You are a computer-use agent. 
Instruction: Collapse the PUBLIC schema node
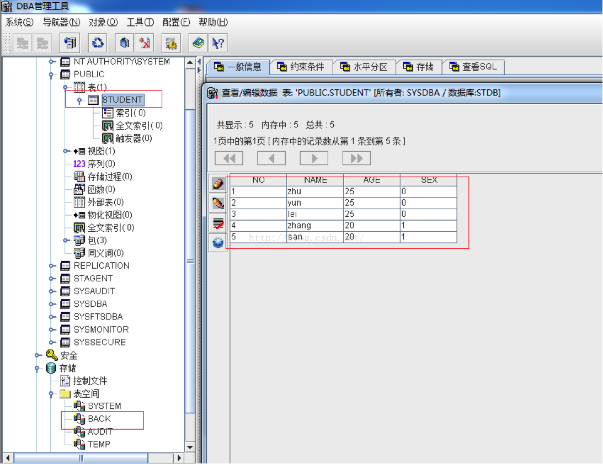[51, 74]
